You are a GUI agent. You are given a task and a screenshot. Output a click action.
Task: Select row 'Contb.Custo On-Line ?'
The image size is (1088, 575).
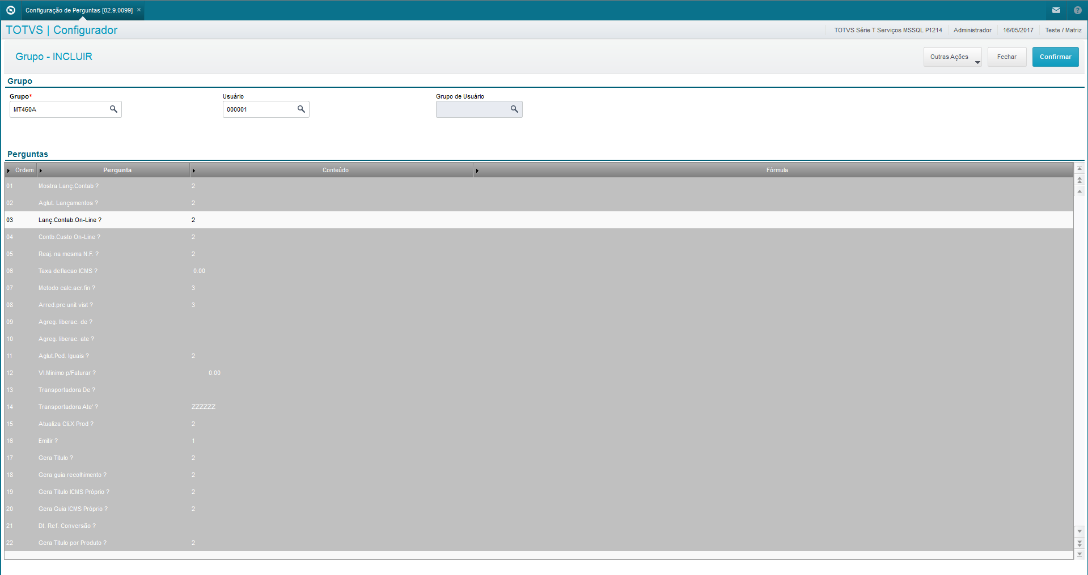pyautogui.click(x=539, y=237)
